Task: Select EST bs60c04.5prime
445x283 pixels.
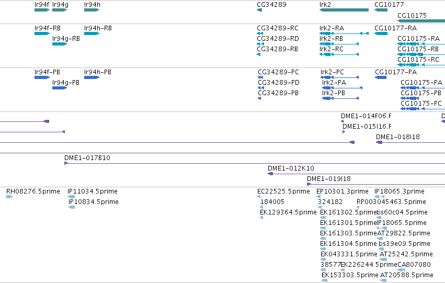Action: (x=402, y=212)
